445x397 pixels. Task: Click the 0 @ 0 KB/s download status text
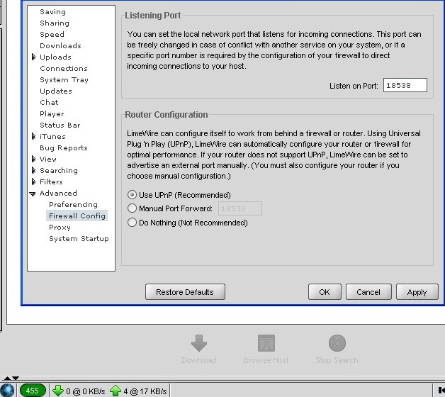86,391
